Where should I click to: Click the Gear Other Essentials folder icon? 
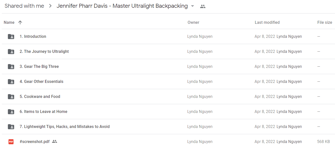tap(11, 82)
